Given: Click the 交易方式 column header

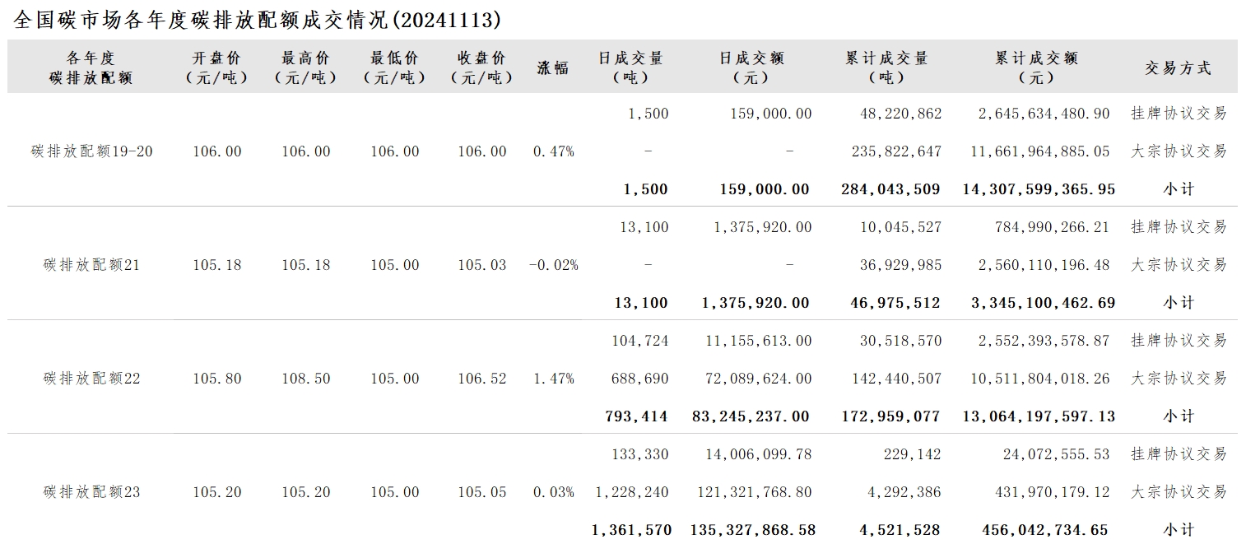Looking at the screenshot, I should click(x=1179, y=68).
